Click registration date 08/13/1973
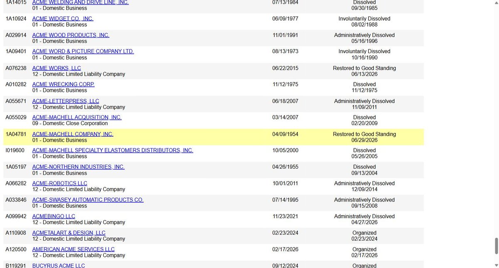This screenshot has width=499, height=268. pos(285,52)
